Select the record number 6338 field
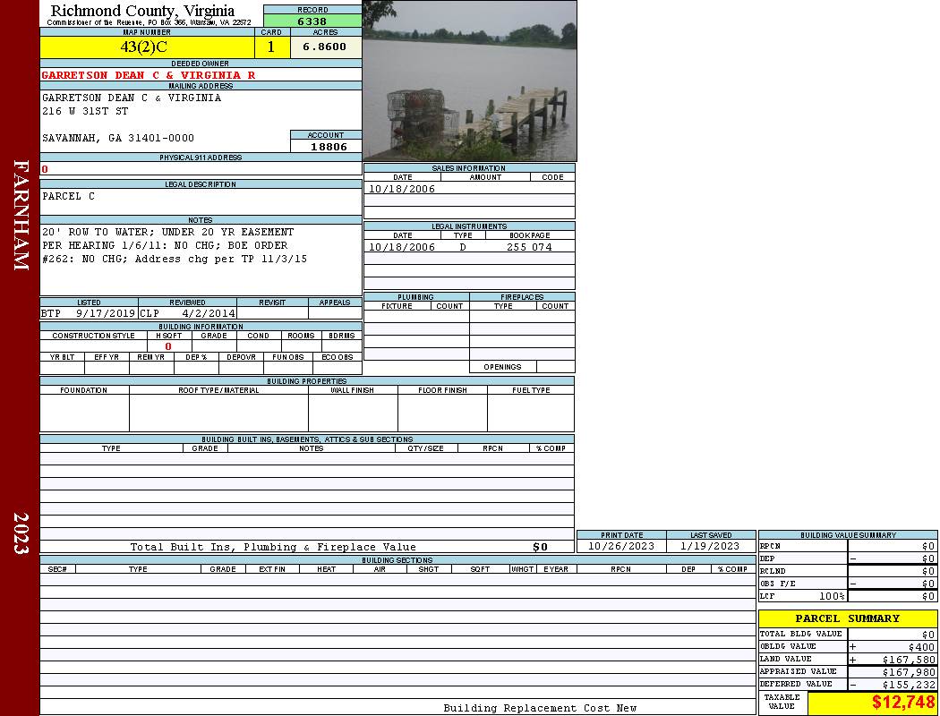Viewport: 940px width, 716px height. coord(312,21)
